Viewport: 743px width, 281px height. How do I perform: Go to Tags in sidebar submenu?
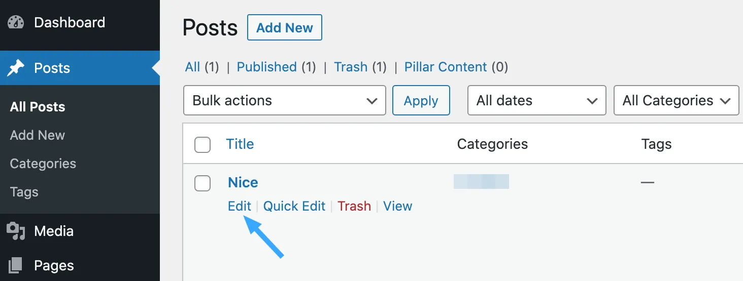click(24, 192)
